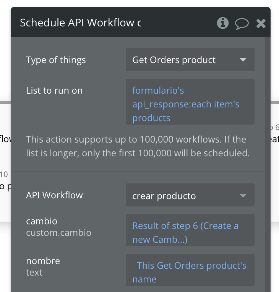This screenshot has width=279, height=292.
Task: Expand the 'crear producto' API Workflow dropdown
Action: click(190, 196)
